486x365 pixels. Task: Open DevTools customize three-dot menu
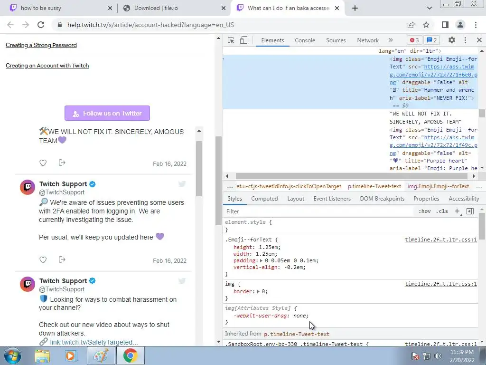pyautogui.click(x=465, y=40)
